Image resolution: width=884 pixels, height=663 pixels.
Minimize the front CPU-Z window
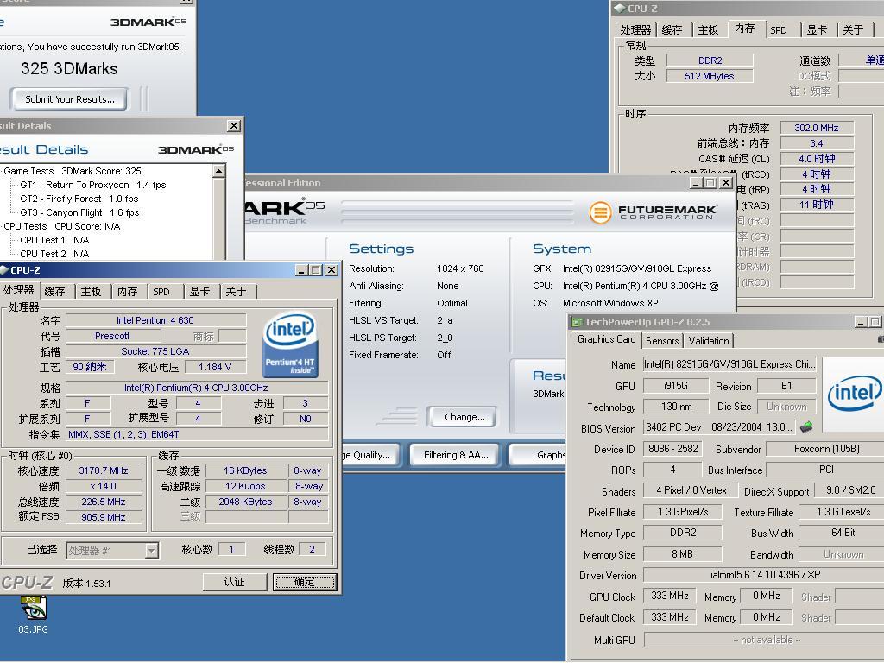[x=302, y=270]
